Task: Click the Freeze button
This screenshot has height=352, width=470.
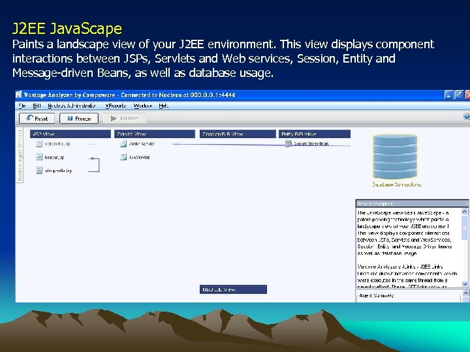Action: pos(79,119)
